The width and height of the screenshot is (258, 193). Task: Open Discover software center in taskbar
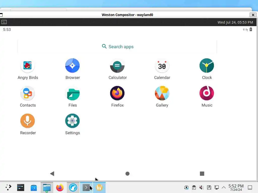click(x=34, y=187)
